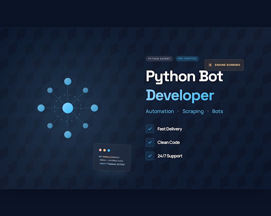Click the 'def deploy_bot(env):' code line
271x216 pixels.
coord(109,157)
